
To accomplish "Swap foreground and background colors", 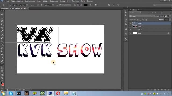I will tap(3, 81).
